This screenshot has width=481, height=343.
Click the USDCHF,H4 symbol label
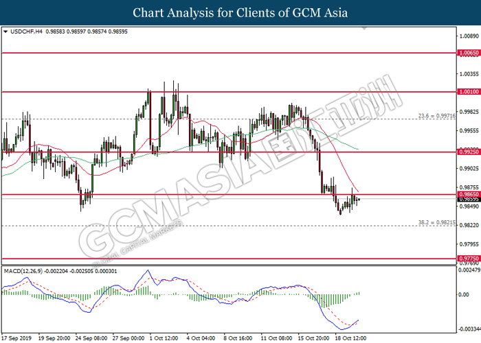pos(27,32)
